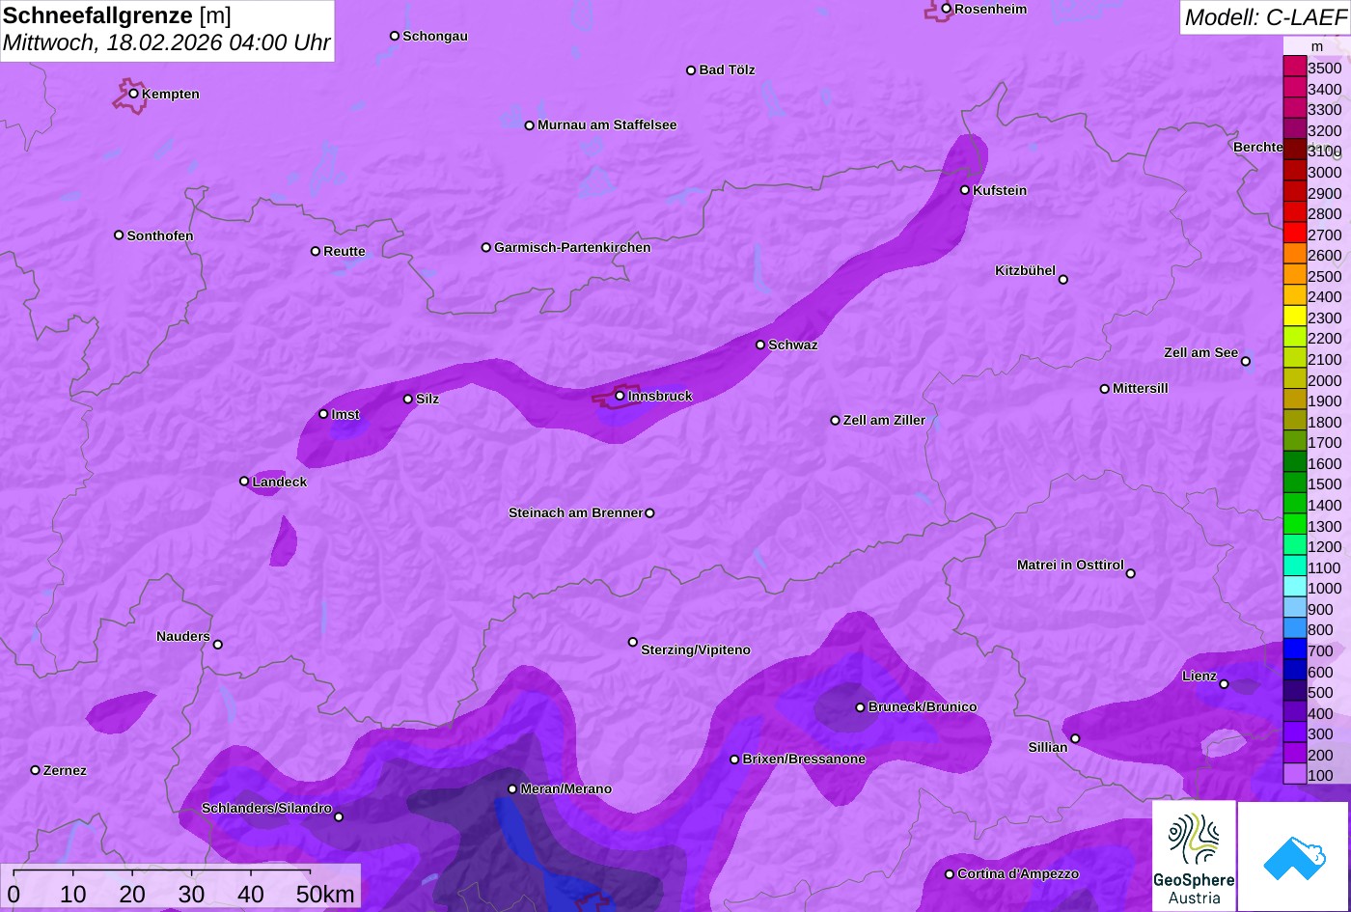Click the 'Schlanders/Silandro' label
Viewport: 1351px width, 912px height.
[x=266, y=809]
